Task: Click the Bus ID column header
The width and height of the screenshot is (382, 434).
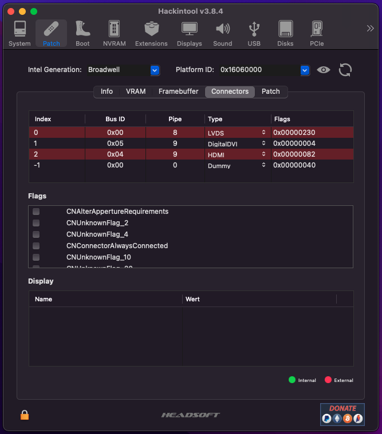Action: 115,119
